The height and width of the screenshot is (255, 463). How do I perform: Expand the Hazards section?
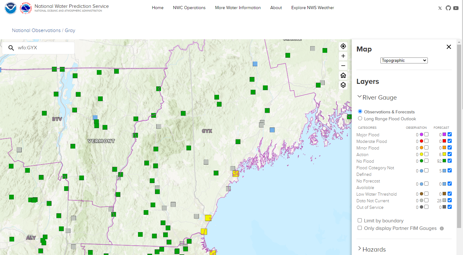point(372,249)
